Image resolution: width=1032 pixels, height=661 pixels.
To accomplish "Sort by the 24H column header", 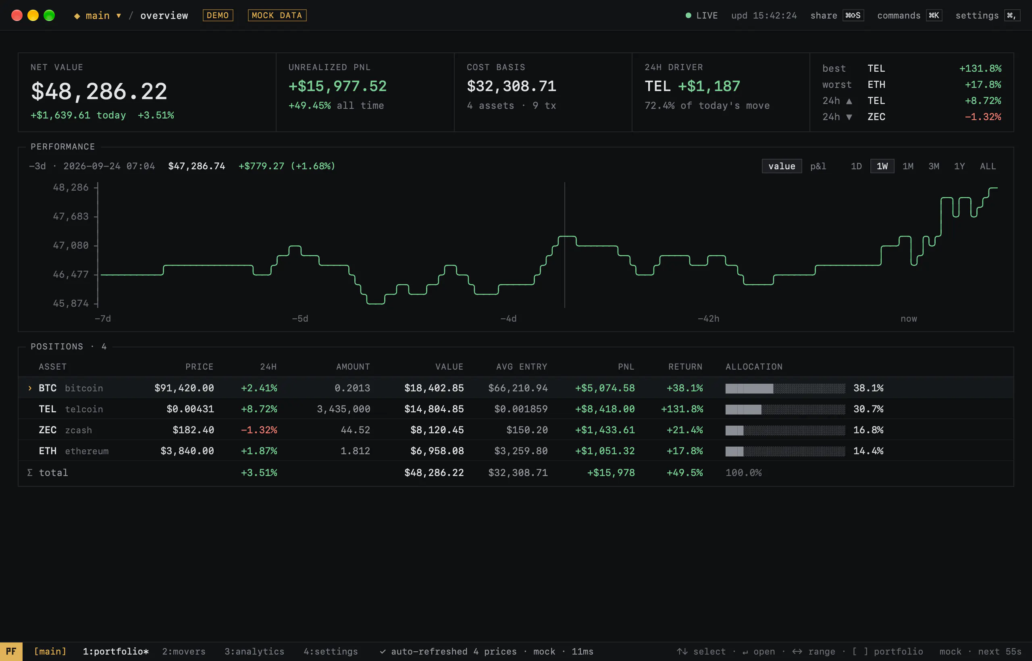I will click(x=268, y=366).
